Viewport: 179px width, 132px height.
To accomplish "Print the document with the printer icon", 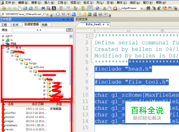I will pyautogui.click(x=43, y=8).
